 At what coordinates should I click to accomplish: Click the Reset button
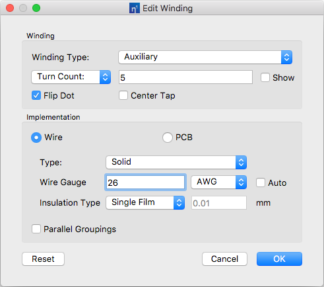click(x=43, y=259)
